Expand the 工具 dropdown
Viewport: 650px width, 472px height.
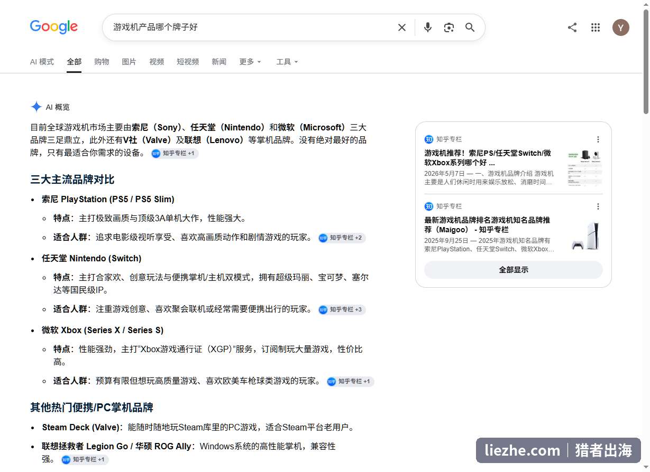[x=287, y=62]
